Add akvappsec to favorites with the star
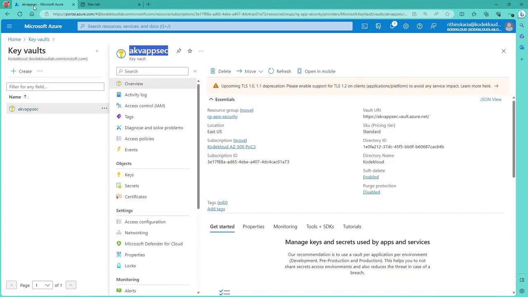The image size is (528, 297). click(190, 51)
